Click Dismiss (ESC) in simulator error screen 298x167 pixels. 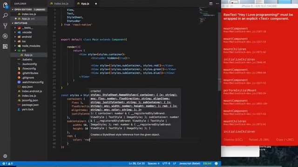click(233, 140)
